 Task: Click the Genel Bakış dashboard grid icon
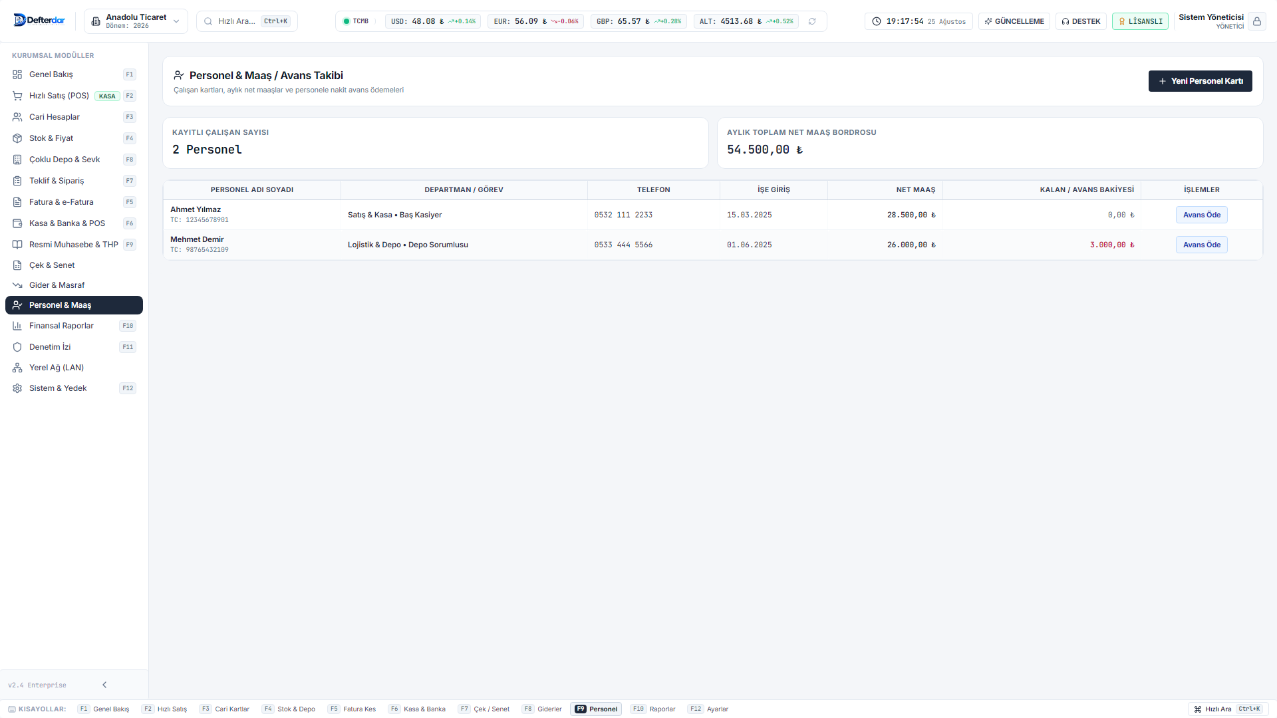17,74
